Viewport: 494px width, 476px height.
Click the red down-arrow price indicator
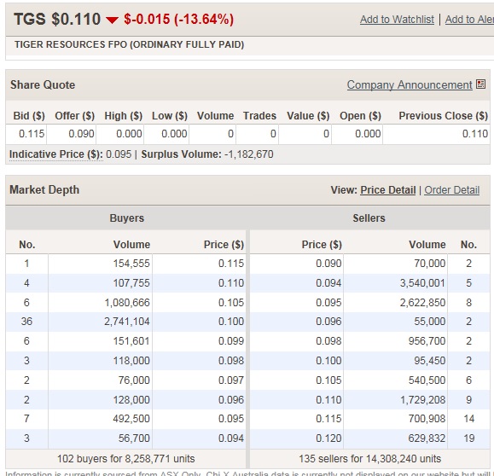(112, 20)
